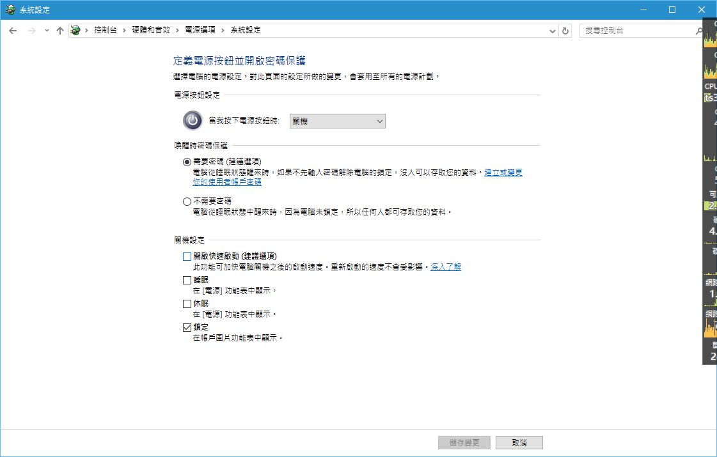Click the 搜尋控制台 search field

pyautogui.click(x=636, y=31)
